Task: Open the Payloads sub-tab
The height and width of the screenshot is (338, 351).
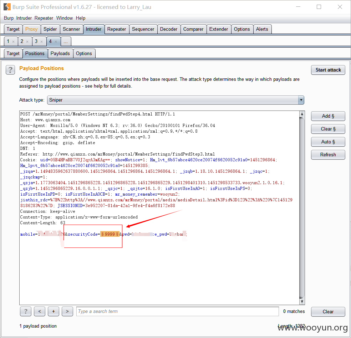Action: [60, 53]
